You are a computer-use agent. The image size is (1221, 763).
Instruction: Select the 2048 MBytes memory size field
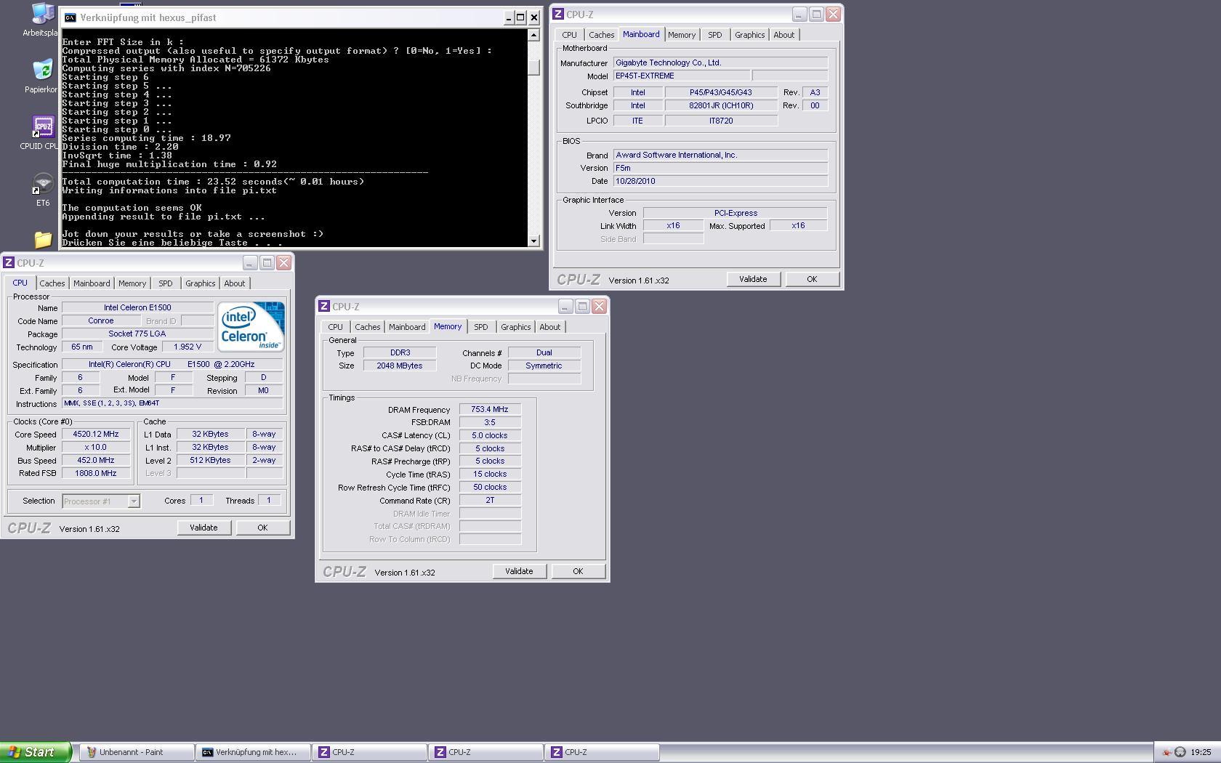(400, 366)
